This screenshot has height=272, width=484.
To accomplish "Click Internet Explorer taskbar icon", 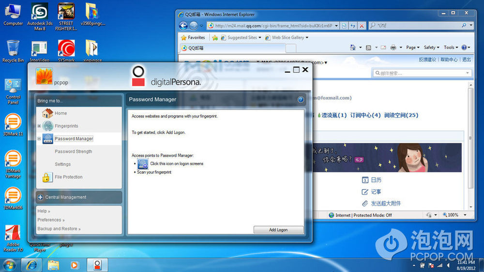I will click(x=31, y=265).
